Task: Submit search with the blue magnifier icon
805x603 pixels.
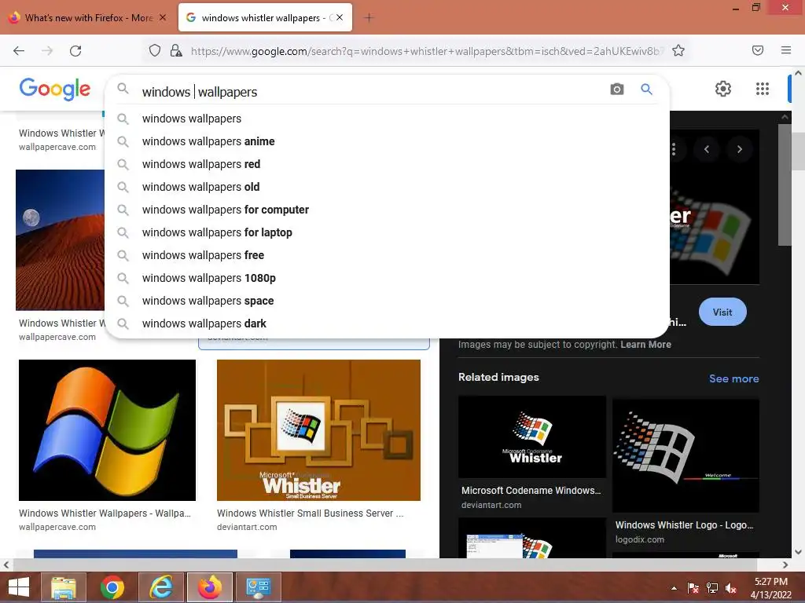Action: (646, 90)
